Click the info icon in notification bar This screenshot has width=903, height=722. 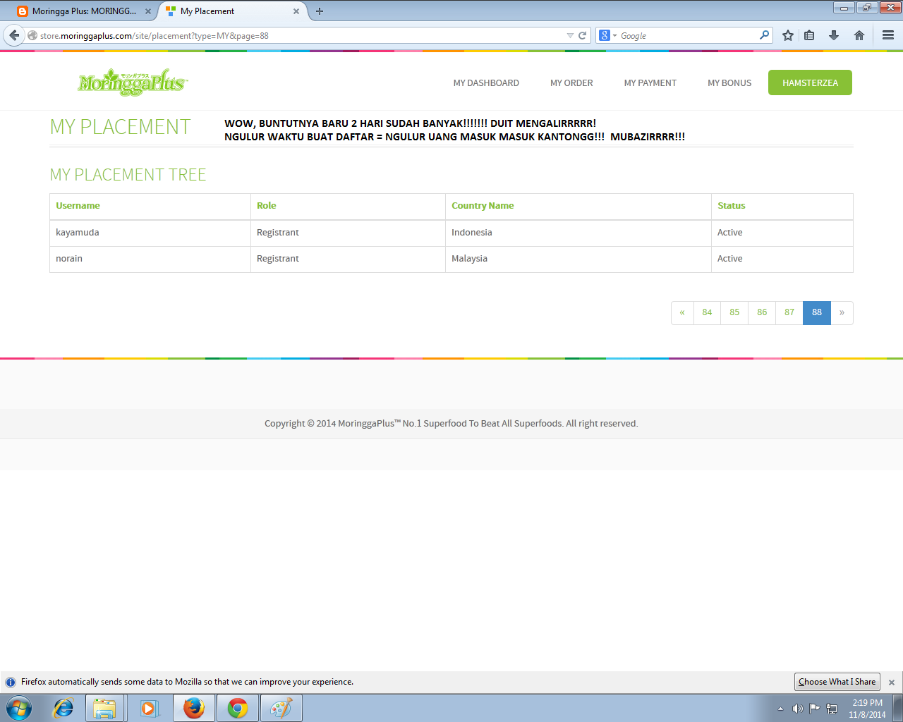[11, 683]
